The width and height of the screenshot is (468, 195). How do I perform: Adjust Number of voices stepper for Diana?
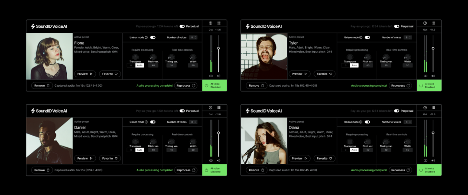point(408,122)
